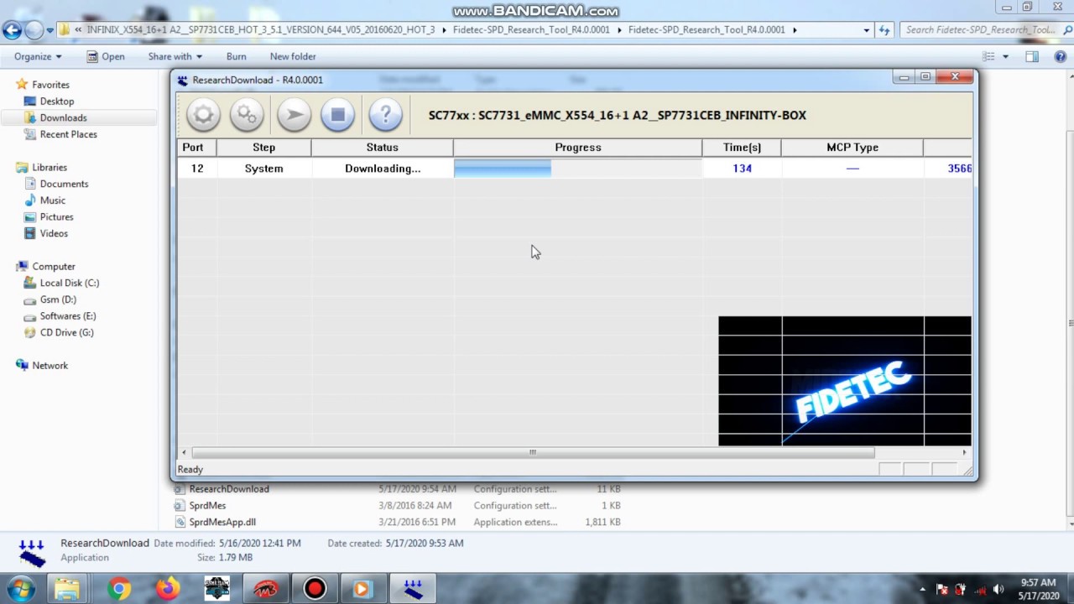The height and width of the screenshot is (604, 1074).
Task: Switch to ResearchDownload taskbar icon
Action: [x=413, y=589]
